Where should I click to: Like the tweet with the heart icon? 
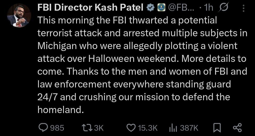coord(131,128)
